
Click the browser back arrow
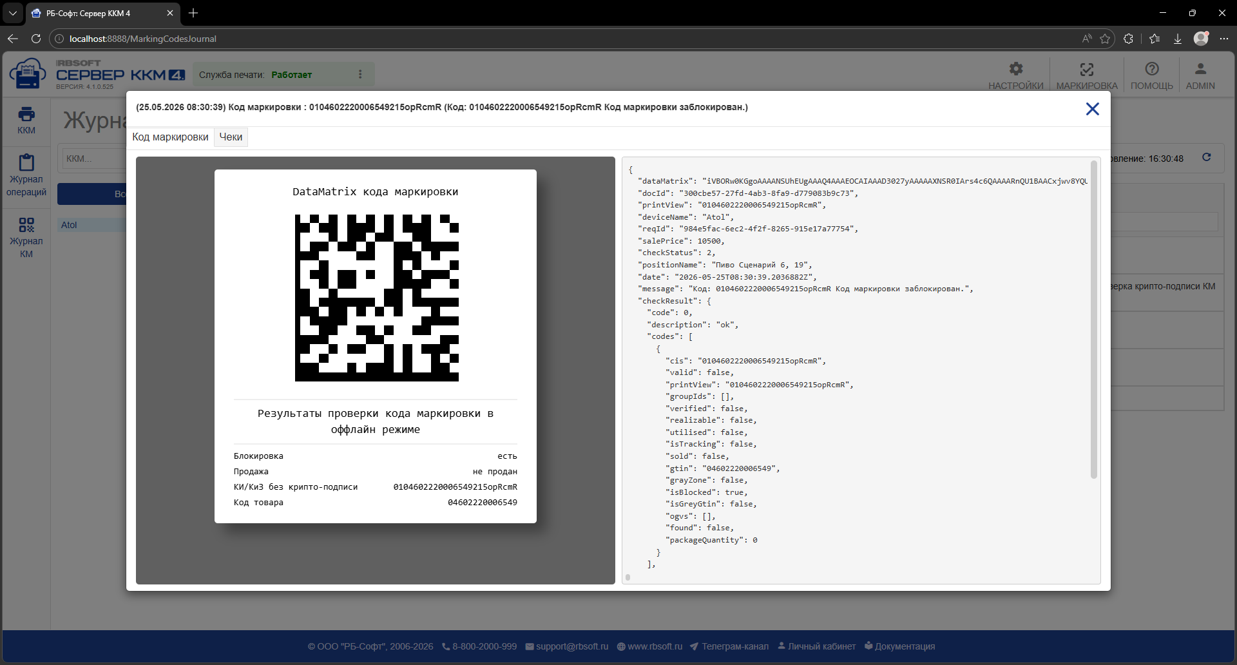point(13,39)
